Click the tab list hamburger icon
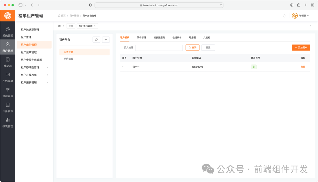 point(59,26)
